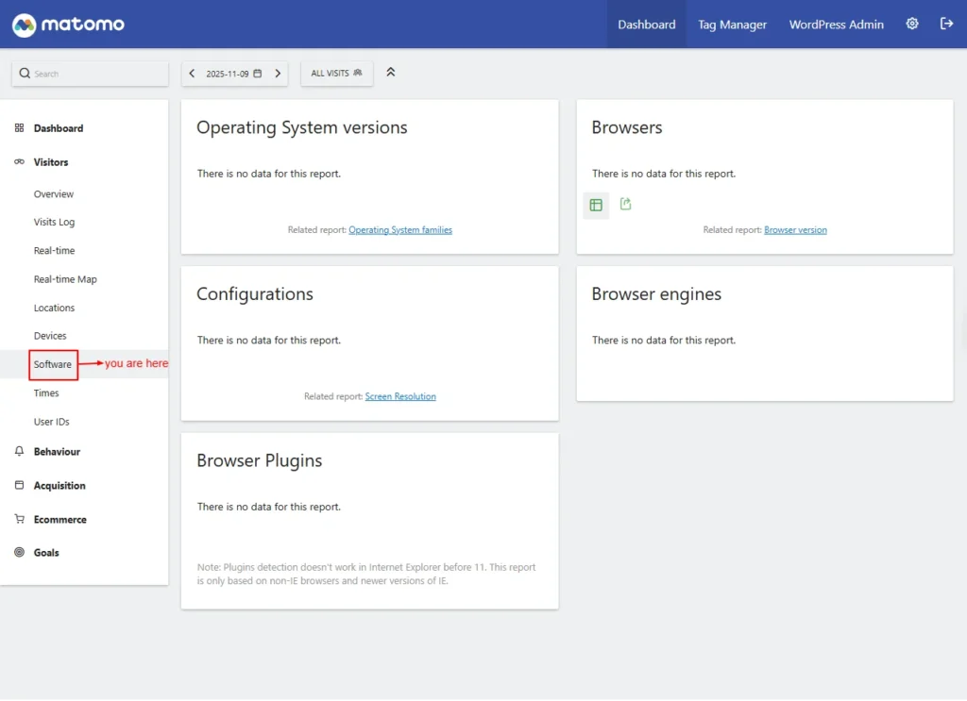Go to previous date with left arrow
The image size is (967, 701).
(x=192, y=74)
